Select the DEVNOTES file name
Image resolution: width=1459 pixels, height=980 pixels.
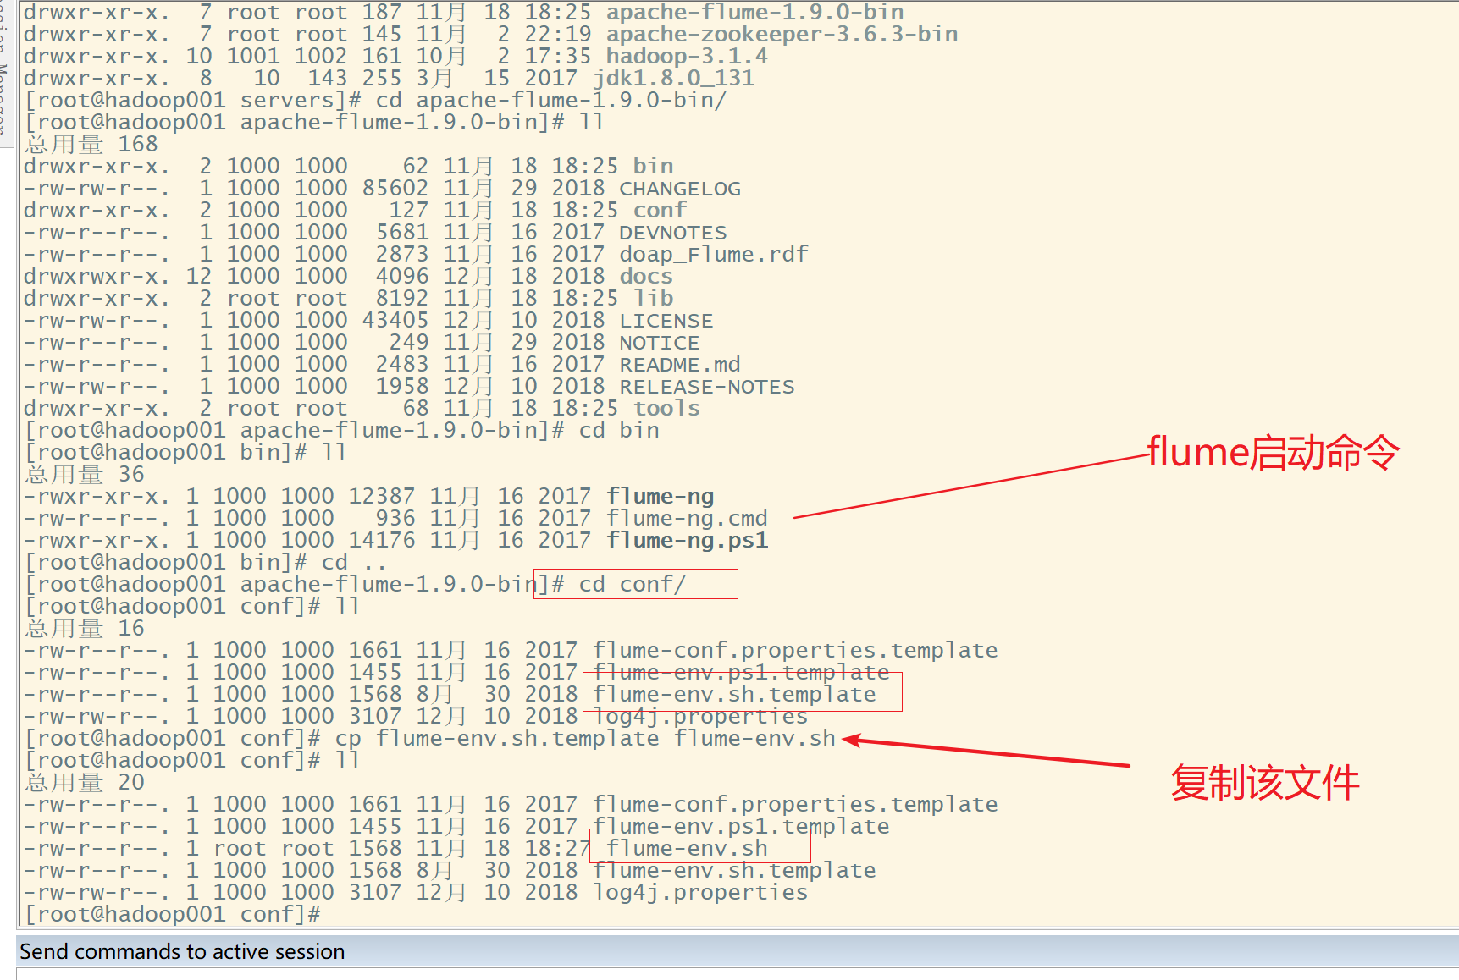(x=673, y=233)
